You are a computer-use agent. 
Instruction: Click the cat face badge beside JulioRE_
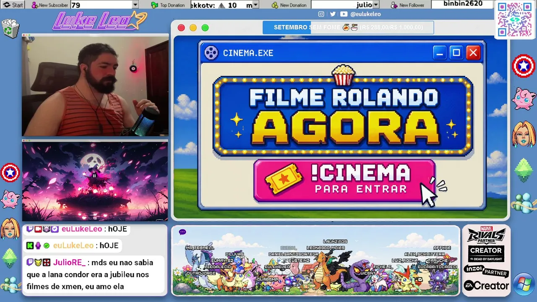click(x=38, y=263)
